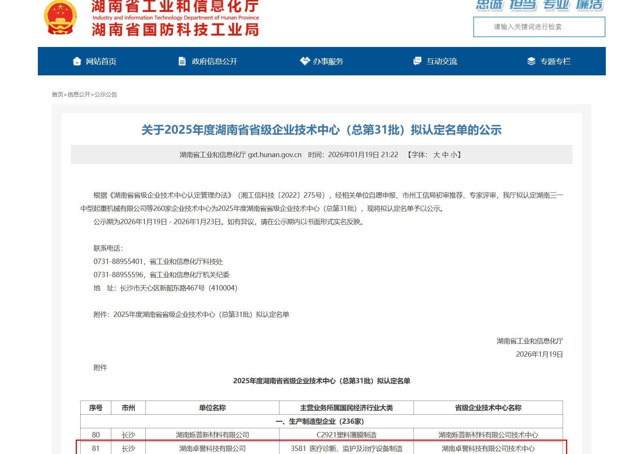
Task: Click the article title about 总第31批 公示
Action: click(x=321, y=130)
